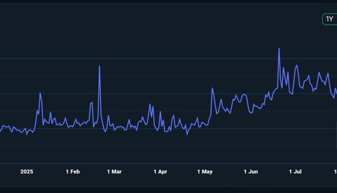Click the "1 Apr" date label

pyautogui.click(x=160, y=171)
